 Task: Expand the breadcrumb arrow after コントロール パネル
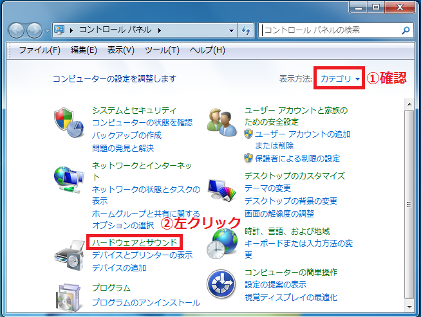[159, 30]
